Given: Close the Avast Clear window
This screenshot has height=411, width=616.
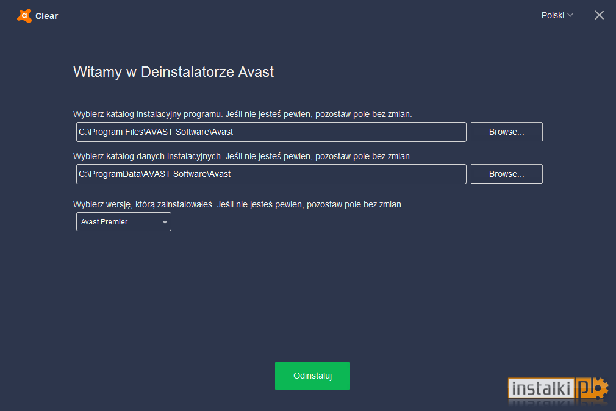Looking at the screenshot, I should pyautogui.click(x=599, y=15).
